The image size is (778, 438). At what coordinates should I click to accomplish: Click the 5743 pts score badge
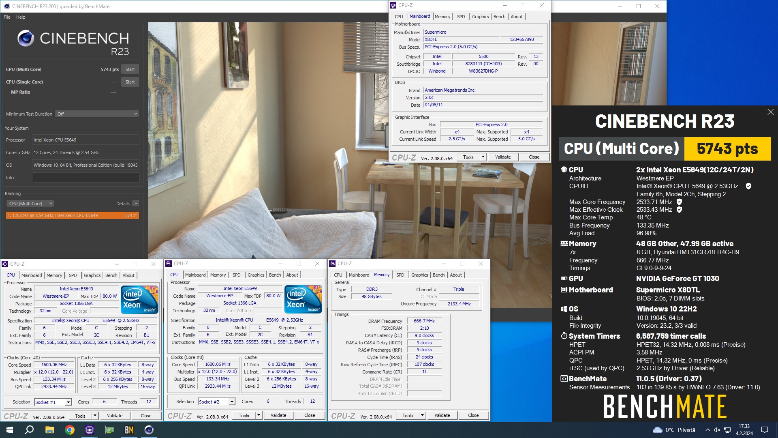(727, 149)
